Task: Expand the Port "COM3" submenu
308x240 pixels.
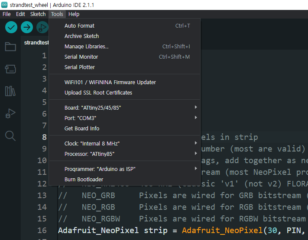Action: [124, 118]
